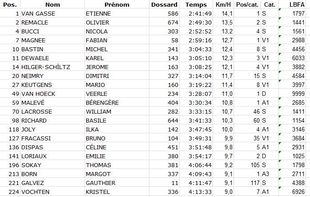The image size is (310, 197).
Task: Click the KEUTGENS name cell
Action: coord(52,85)
